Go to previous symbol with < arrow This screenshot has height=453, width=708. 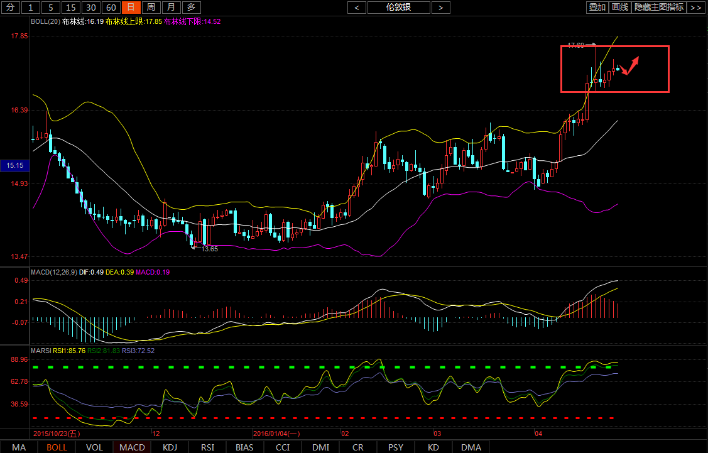coord(357,8)
